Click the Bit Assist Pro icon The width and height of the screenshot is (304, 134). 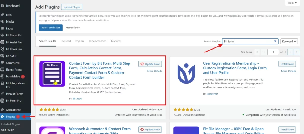pyautogui.click(x=2, y=42)
